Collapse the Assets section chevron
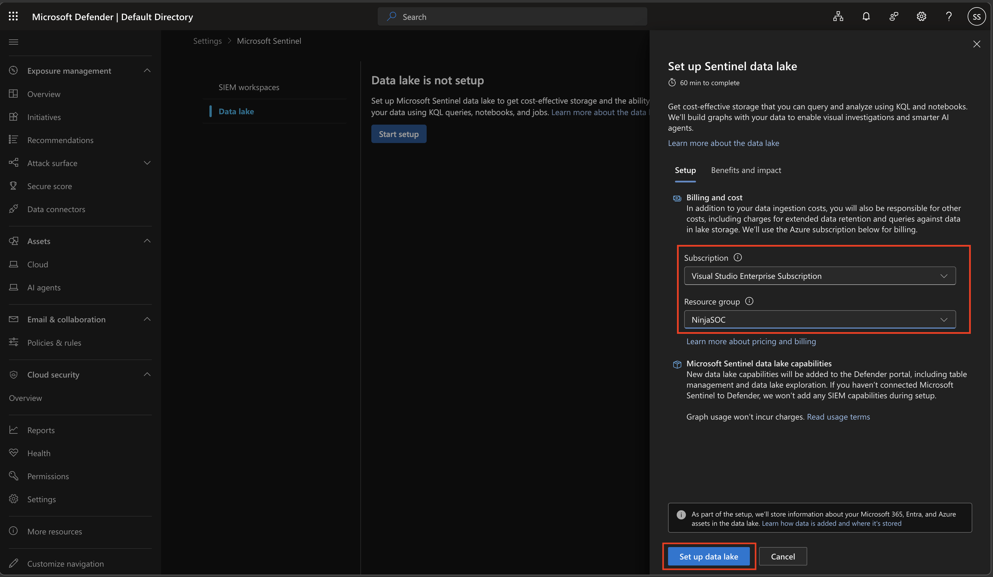The width and height of the screenshot is (993, 577). pyautogui.click(x=147, y=241)
